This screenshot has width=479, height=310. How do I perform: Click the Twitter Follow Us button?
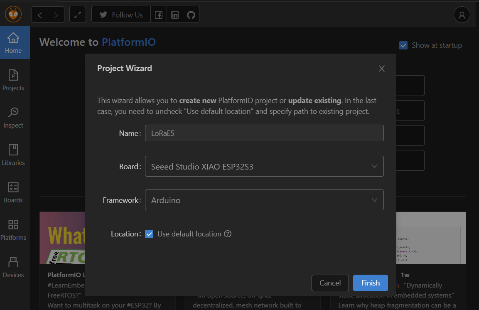tap(121, 15)
